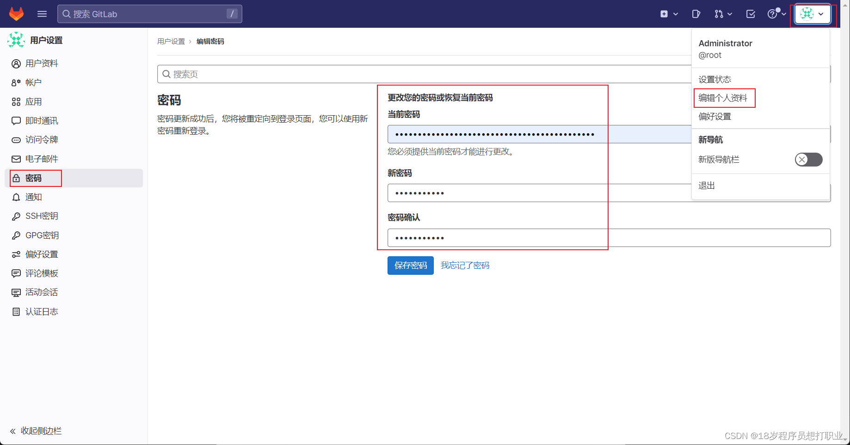Click the 我忘记了密码 link
The width and height of the screenshot is (850, 445).
tap(465, 266)
